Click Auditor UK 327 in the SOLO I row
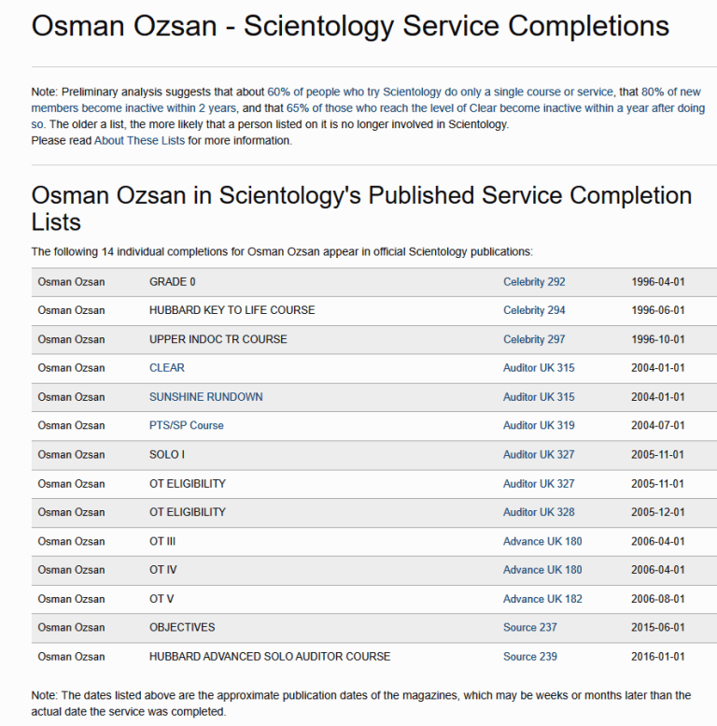The image size is (717, 726). pos(539,455)
